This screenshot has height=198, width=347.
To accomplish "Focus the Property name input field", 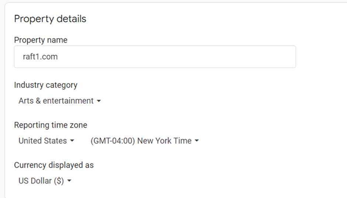I will pos(155,57).
